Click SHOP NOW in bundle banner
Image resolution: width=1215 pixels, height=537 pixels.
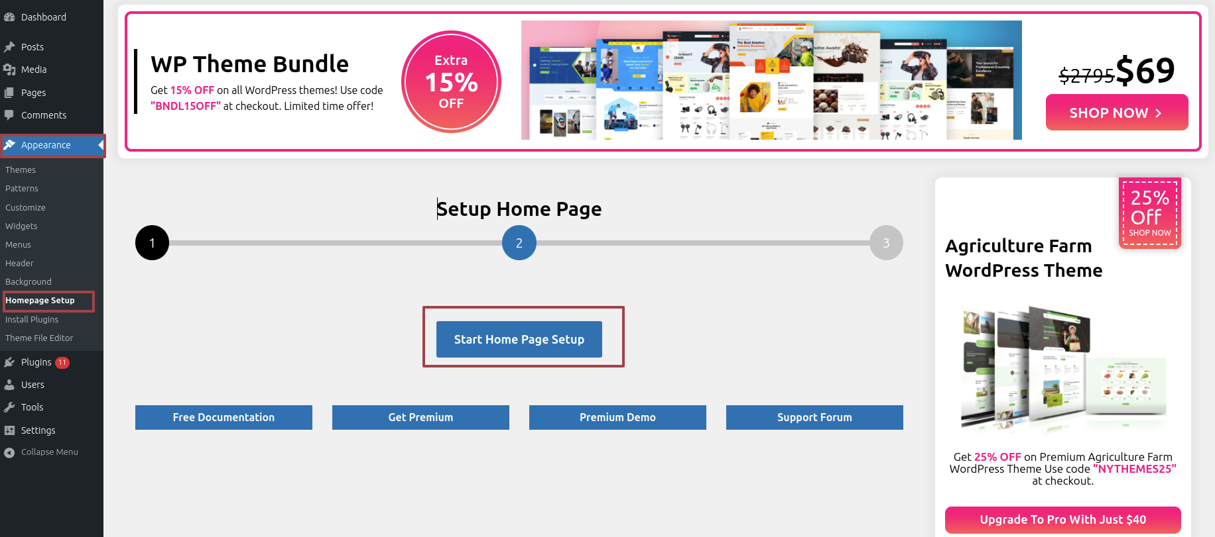click(x=1117, y=113)
